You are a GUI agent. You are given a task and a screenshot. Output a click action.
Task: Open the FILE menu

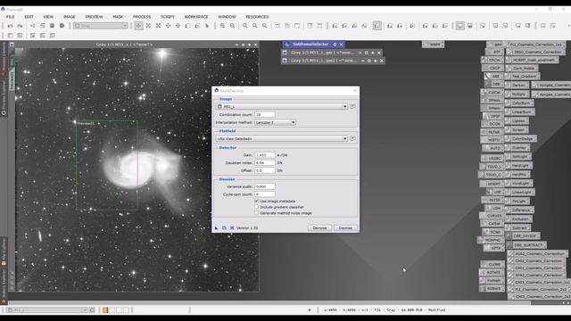(10, 17)
